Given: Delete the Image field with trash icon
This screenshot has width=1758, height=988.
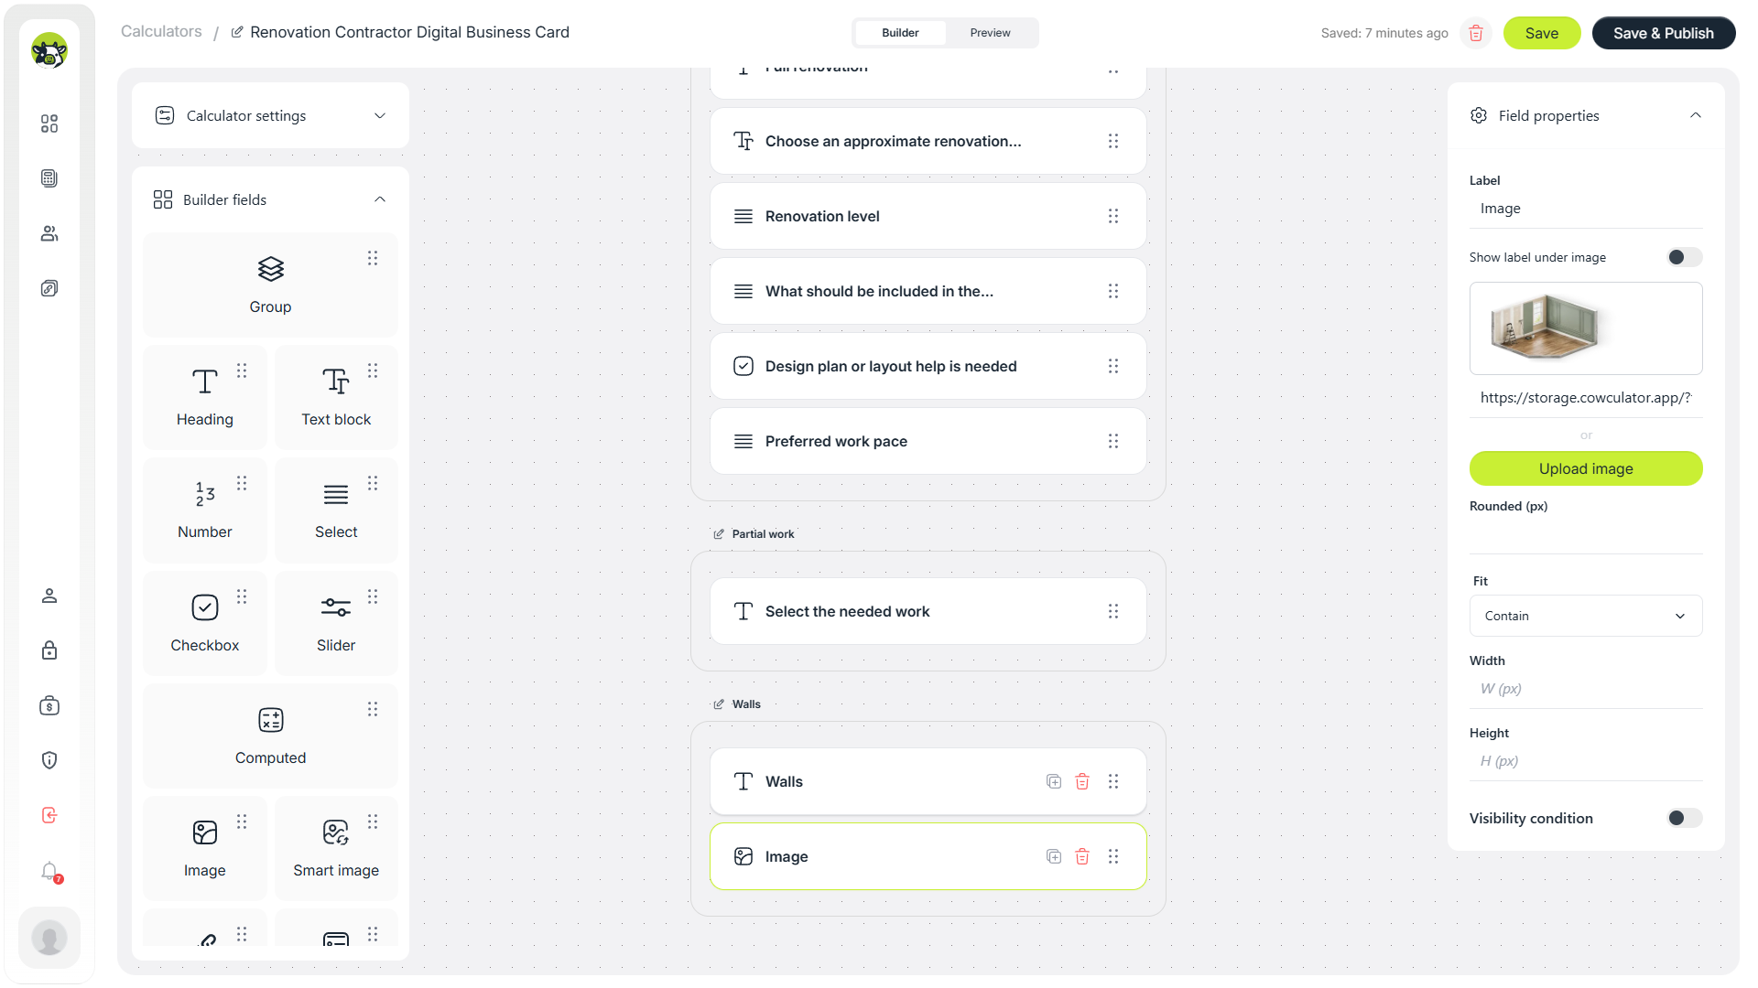Looking at the screenshot, I should point(1082,856).
